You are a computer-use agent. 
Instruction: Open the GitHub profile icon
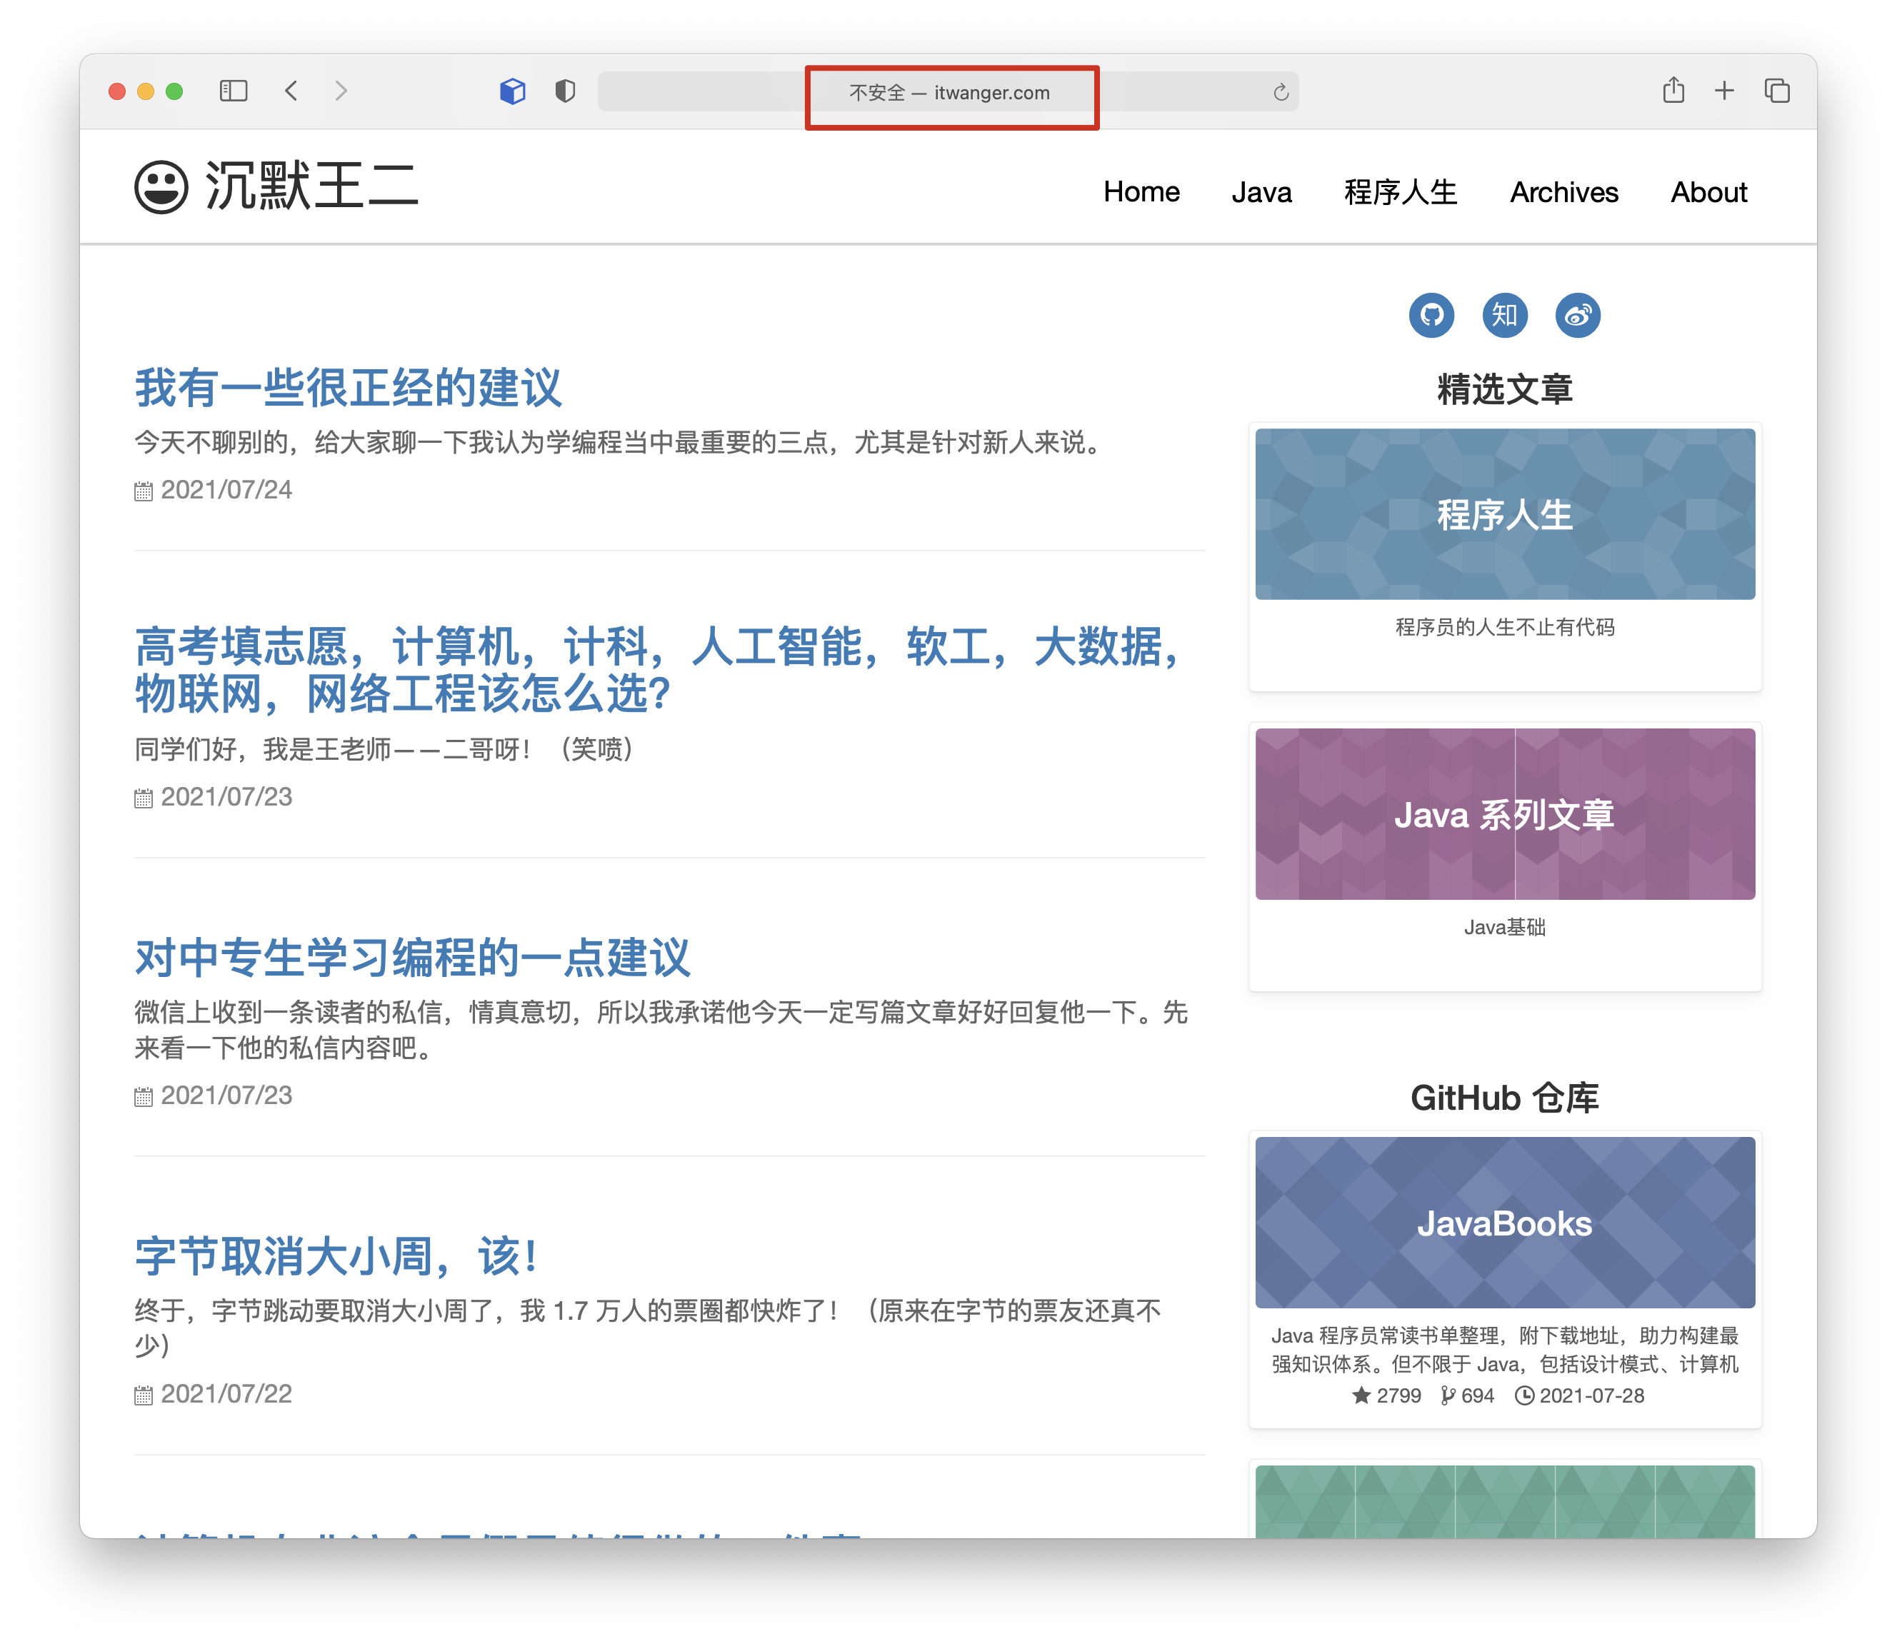tap(1431, 316)
